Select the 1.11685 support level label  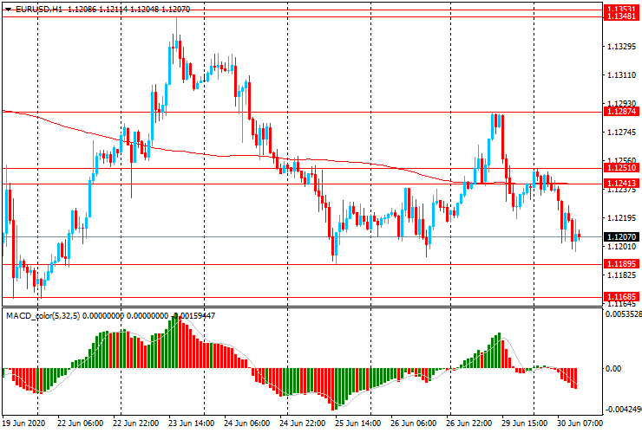click(621, 297)
